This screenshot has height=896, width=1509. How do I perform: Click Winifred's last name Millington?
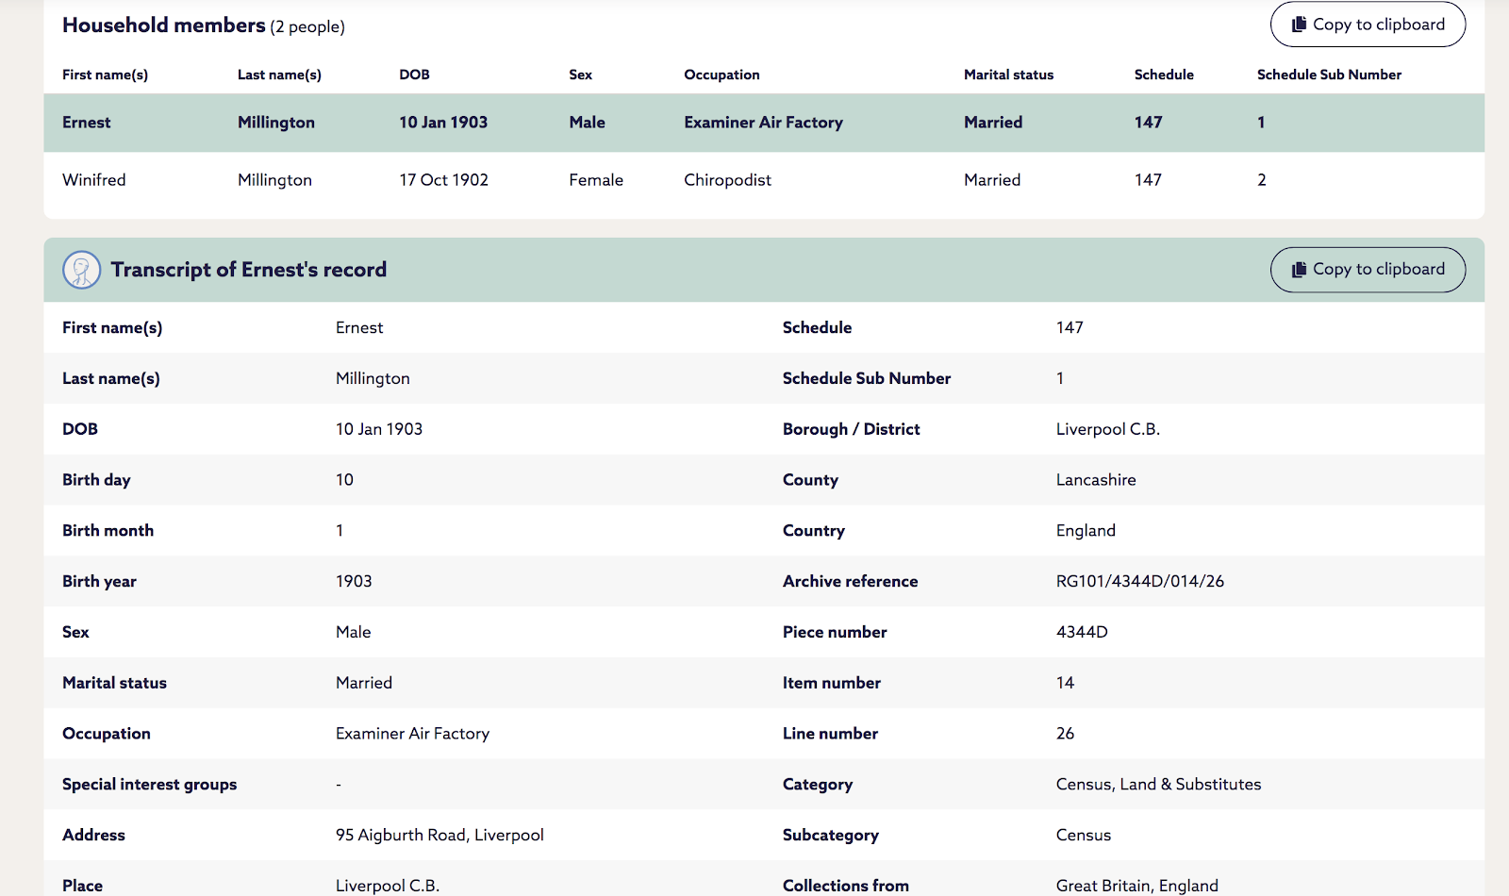point(274,180)
